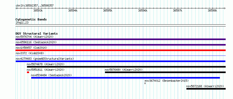
Task: Click the 38594k ruler tick label
Action: [73, 10]
